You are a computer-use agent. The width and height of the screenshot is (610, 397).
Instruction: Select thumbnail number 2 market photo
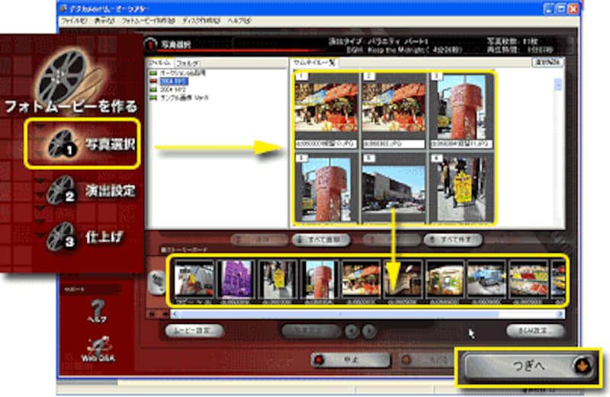[393, 110]
